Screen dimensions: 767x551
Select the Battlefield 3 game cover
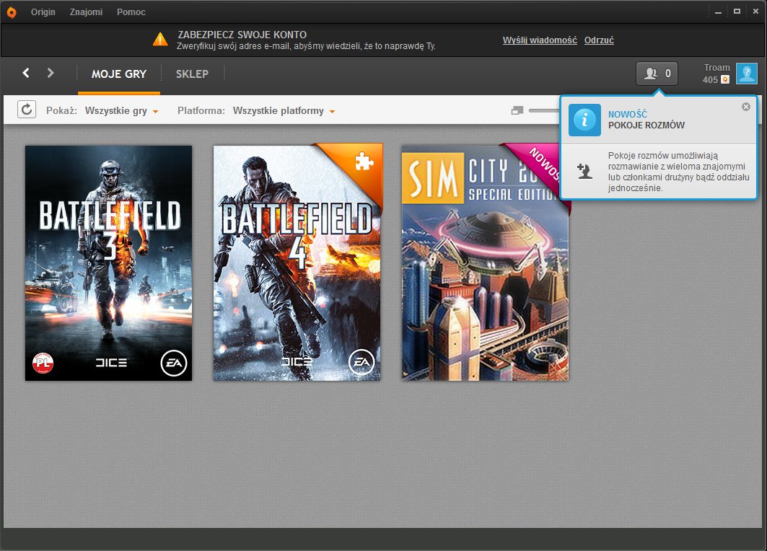[x=109, y=263]
